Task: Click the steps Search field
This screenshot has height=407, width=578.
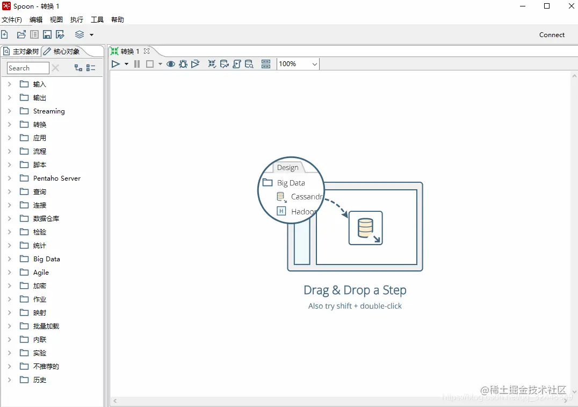Action: point(28,68)
